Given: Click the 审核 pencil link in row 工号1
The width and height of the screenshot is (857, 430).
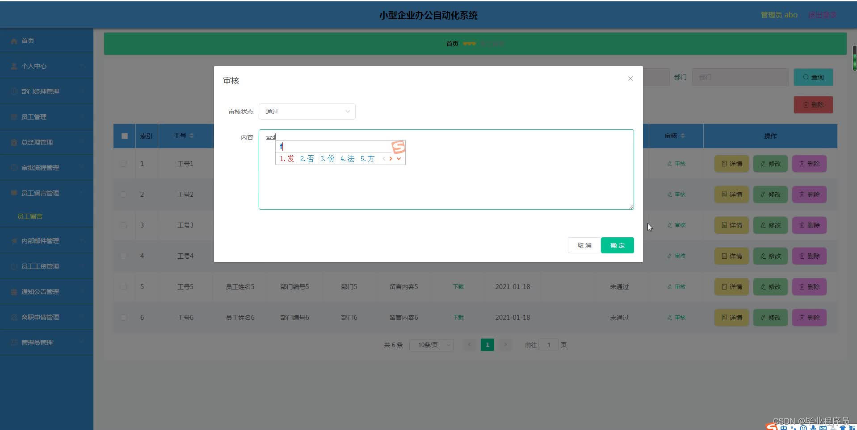Looking at the screenshot, I should pos(676,164).
